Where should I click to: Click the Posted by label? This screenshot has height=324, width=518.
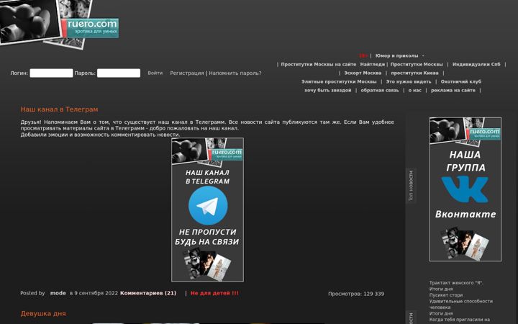[32, 293]
